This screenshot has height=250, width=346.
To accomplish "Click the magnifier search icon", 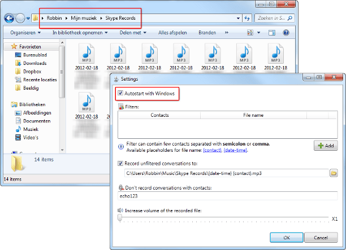I will tap(290, 18).
